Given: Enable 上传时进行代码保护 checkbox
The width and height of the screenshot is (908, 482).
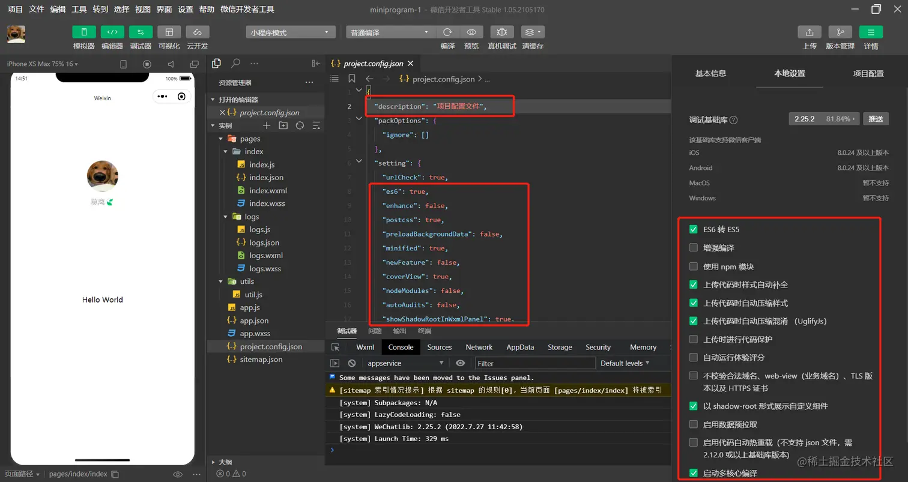Looking at the screenshot, I should click(x=694, y=339).
